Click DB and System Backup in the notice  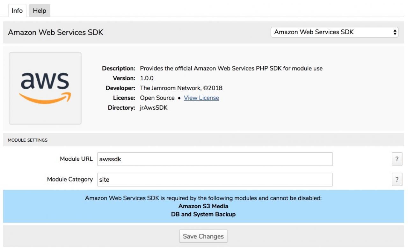click(x=203, y=214)
